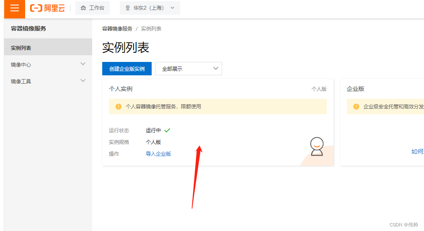The image size is (424, 231).
Task: Click 企业级安全托管和高效分发 notice text
Action: tap(394, 107)
